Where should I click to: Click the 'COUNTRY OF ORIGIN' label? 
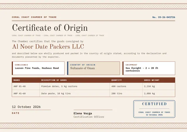pyautogui.click(x=83, y=65)
